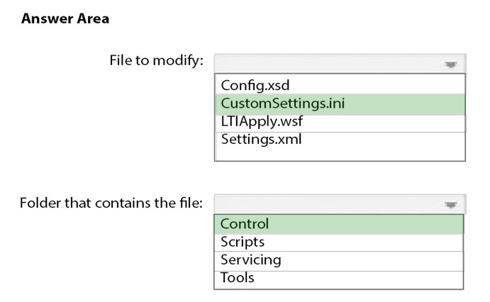
Task: Select the Tools folder option
Action: coord(339,279)
